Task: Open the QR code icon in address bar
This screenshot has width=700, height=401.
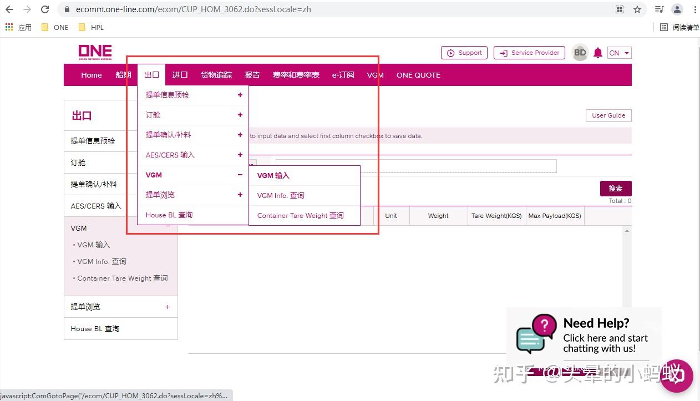Action: coord(620,9)
